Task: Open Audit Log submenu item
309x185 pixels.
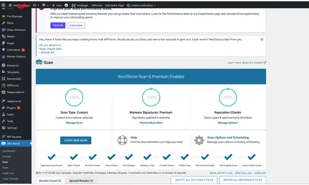Action: (x=8, y=173)
